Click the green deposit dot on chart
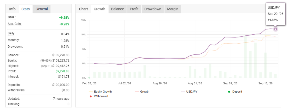The image size is (288, 110). click(x=89, y=78)
